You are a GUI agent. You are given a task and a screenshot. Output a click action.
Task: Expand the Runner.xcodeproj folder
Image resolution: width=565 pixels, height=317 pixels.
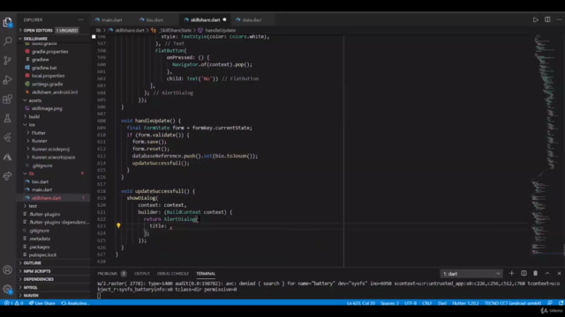(53, 149)
